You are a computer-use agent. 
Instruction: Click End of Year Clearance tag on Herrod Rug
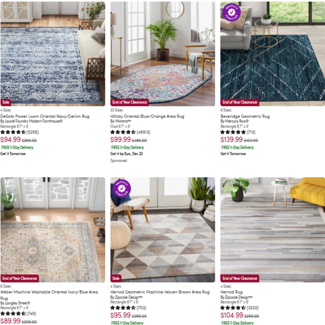pyautogui.click(x=240, y=278)
